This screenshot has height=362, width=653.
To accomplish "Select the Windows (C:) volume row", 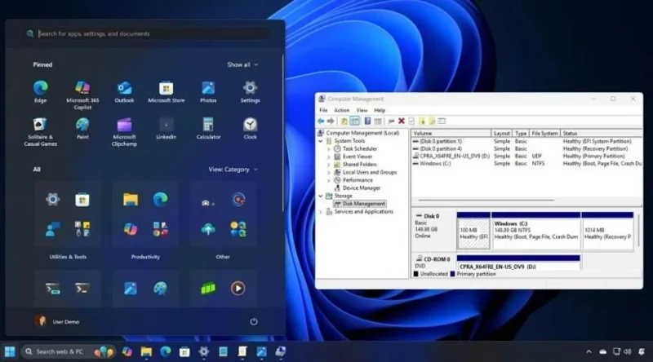I will [x=526, y=164].
